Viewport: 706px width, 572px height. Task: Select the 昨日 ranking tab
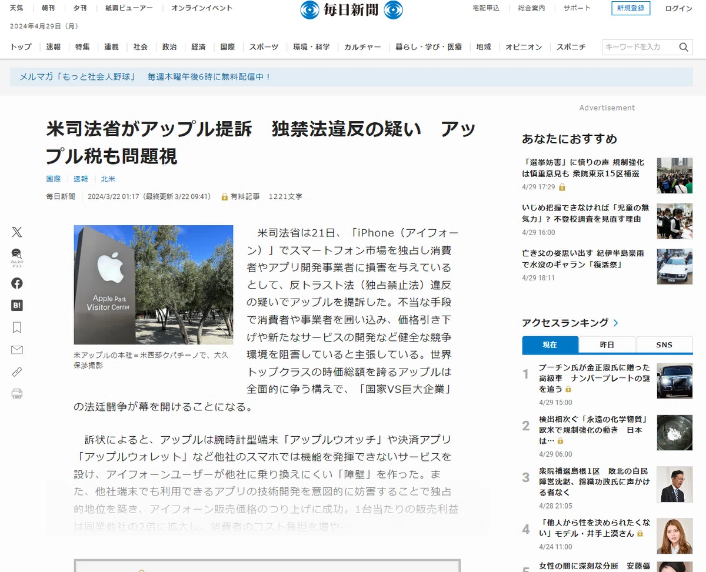(607, 345)
